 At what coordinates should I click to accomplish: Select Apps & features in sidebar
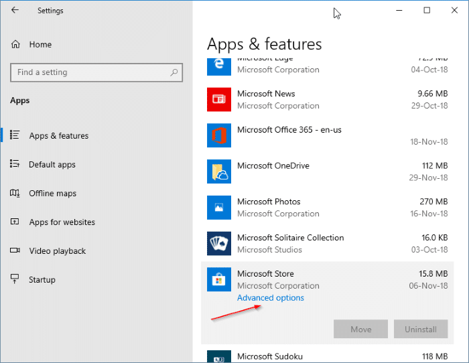pyautogui.click(x=59, y=136)
